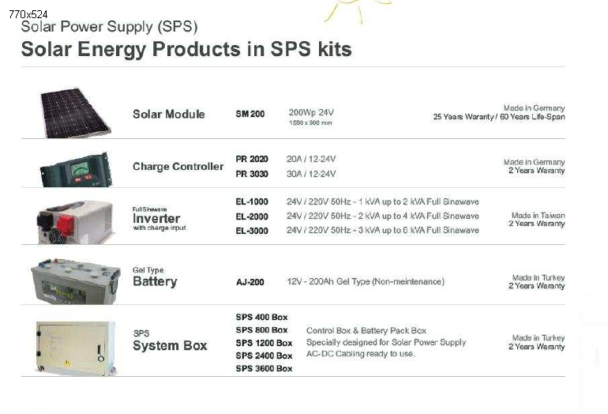Click the sun logo drawing at top
This screenshot has width=608, height=414.
click(x=357, y=11)
